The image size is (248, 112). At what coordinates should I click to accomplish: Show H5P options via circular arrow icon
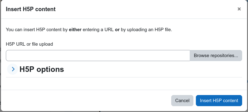13,69
